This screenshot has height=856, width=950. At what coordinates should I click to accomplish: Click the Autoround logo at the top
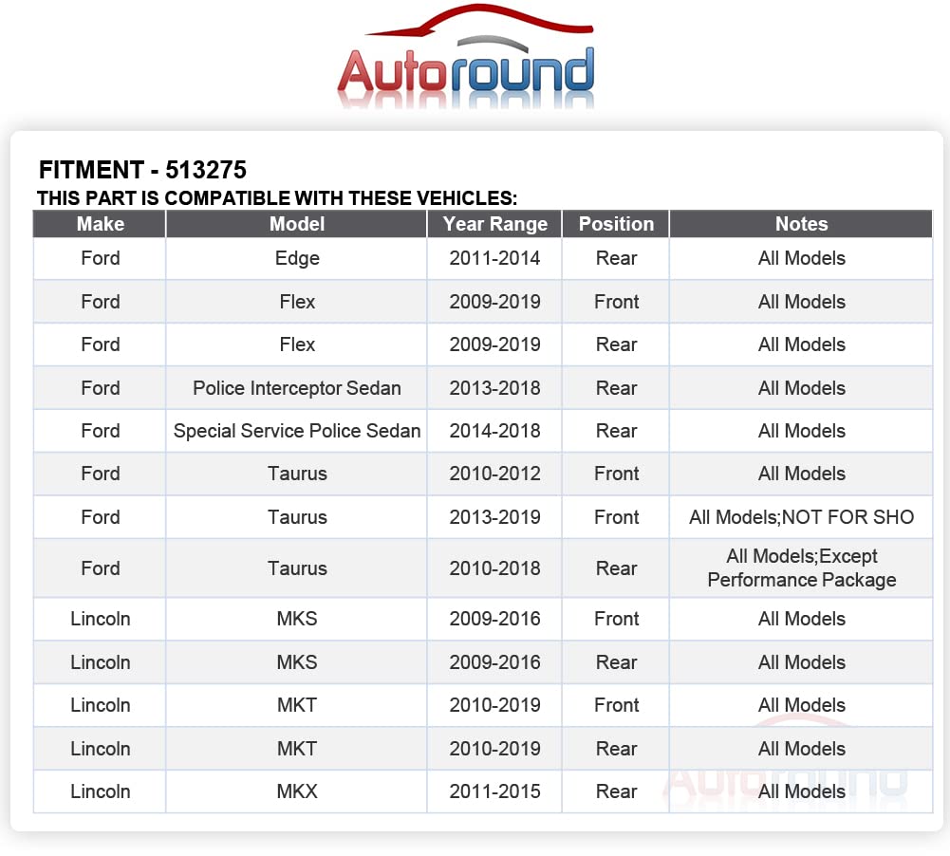coord(465,57)
